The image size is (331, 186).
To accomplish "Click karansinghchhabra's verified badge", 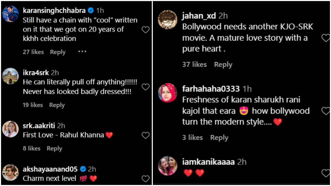I will (91, 10).
